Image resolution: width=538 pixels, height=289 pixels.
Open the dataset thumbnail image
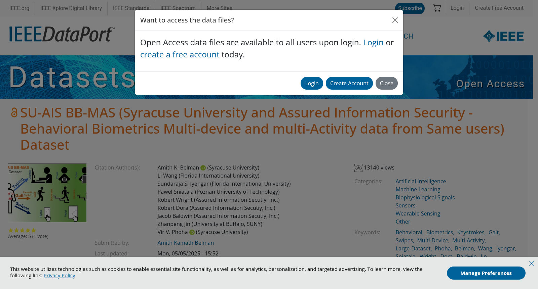(47, 193)
